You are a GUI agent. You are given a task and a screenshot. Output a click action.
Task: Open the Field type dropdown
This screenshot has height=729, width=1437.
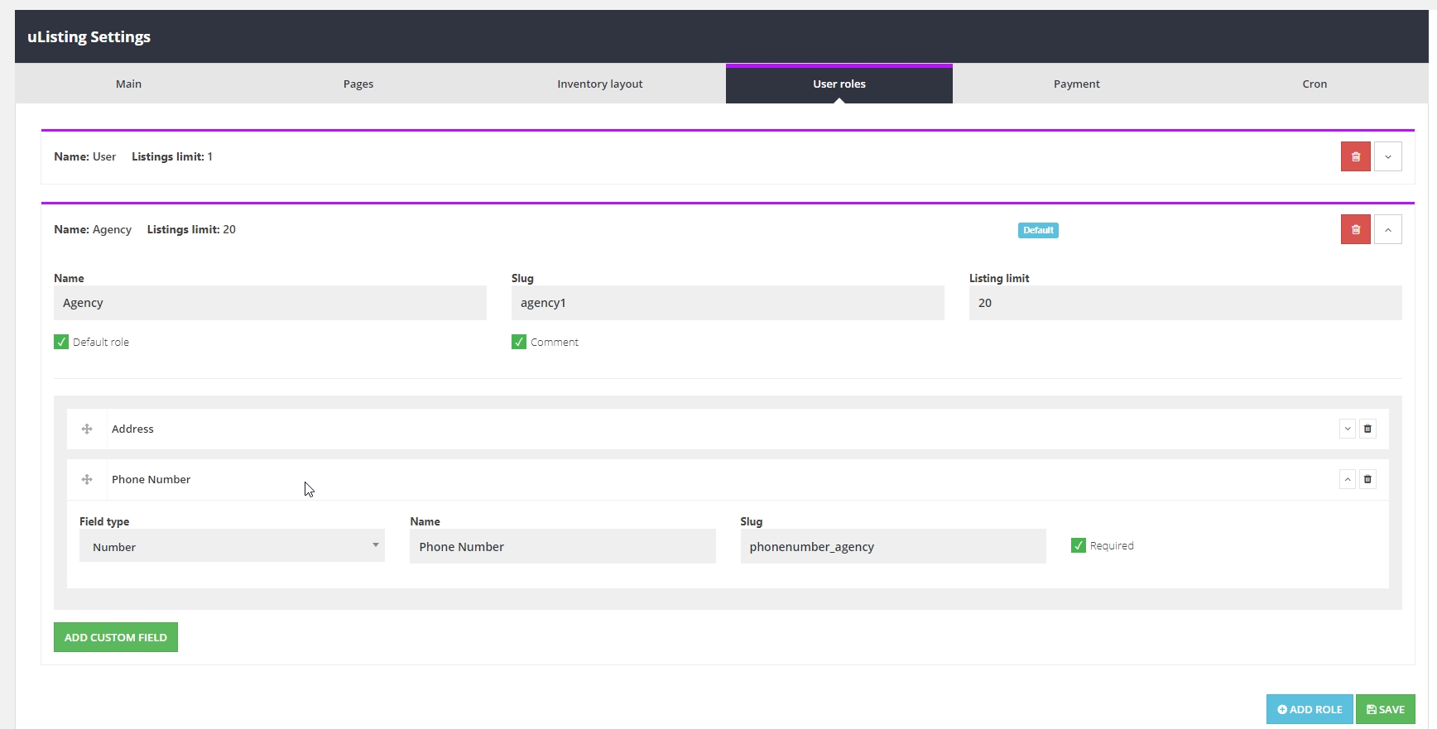point(232,546)
